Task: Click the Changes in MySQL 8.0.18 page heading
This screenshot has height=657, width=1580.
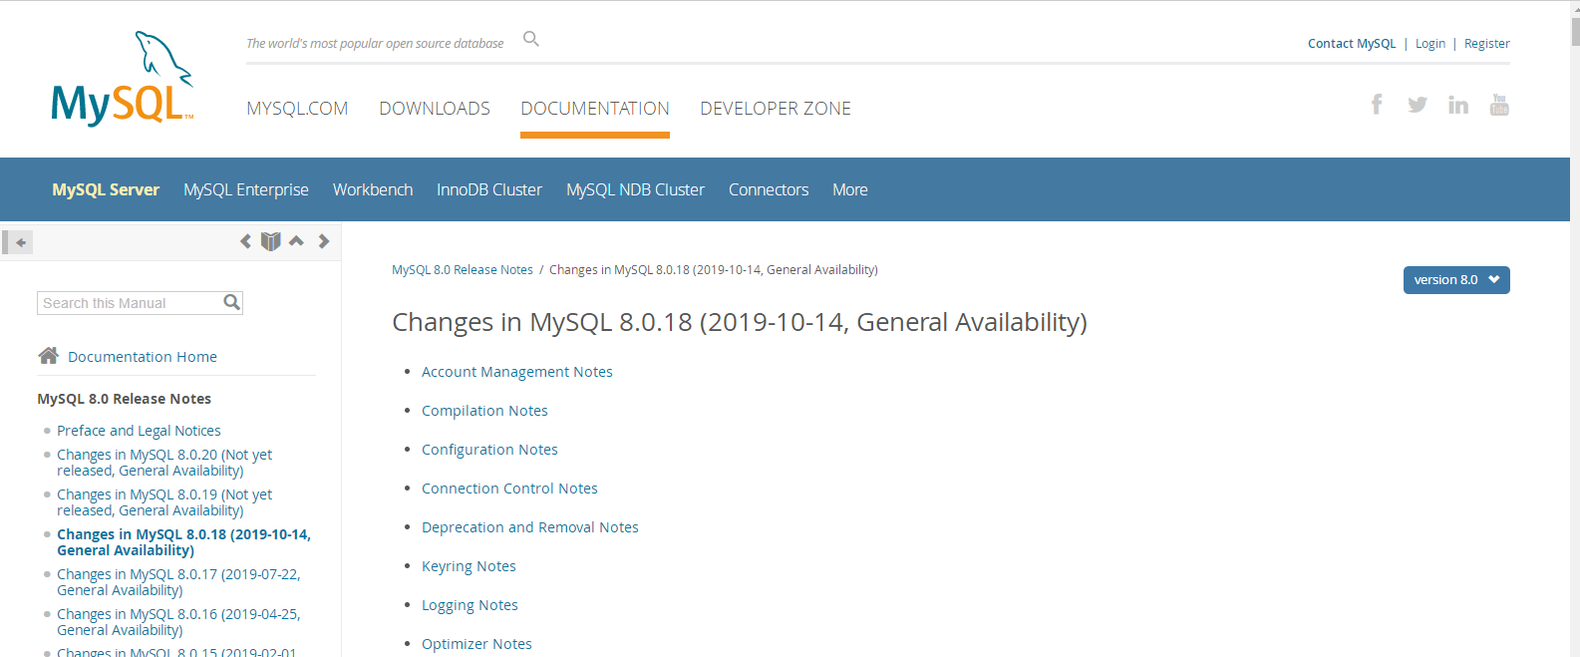Action: pyautogui.click(x=740, y=322)
